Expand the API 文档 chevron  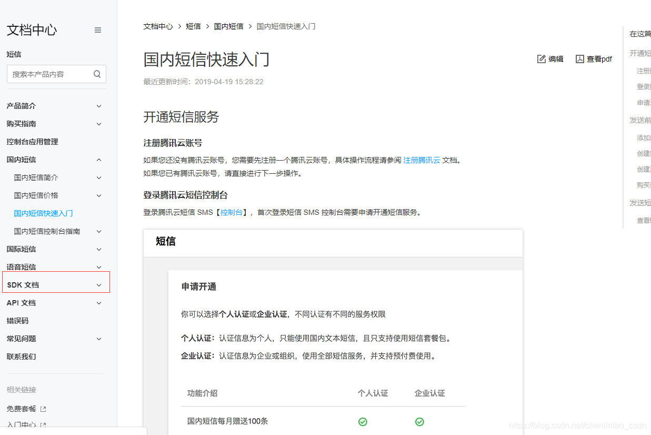point(99,303)
